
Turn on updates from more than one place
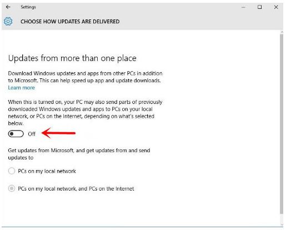(16, 134)
